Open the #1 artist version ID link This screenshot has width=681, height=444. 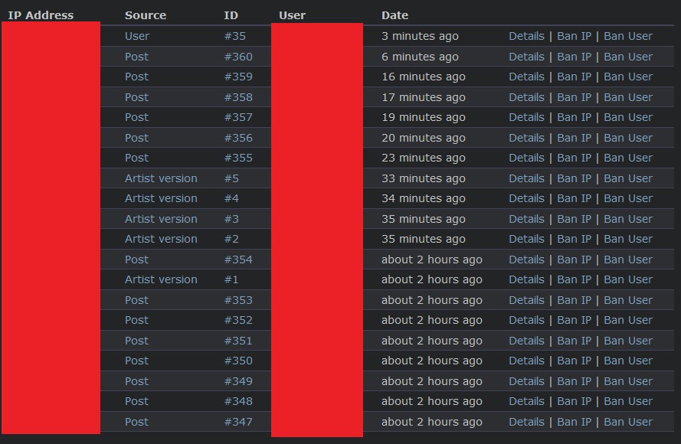point(231,279)
